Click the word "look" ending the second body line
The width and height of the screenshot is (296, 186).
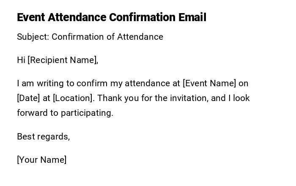point(241,98)
